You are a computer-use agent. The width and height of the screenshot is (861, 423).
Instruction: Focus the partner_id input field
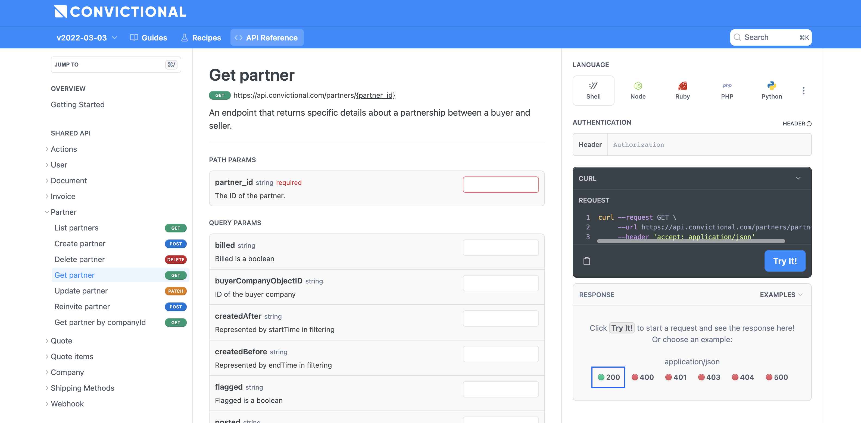coord(500,185)
